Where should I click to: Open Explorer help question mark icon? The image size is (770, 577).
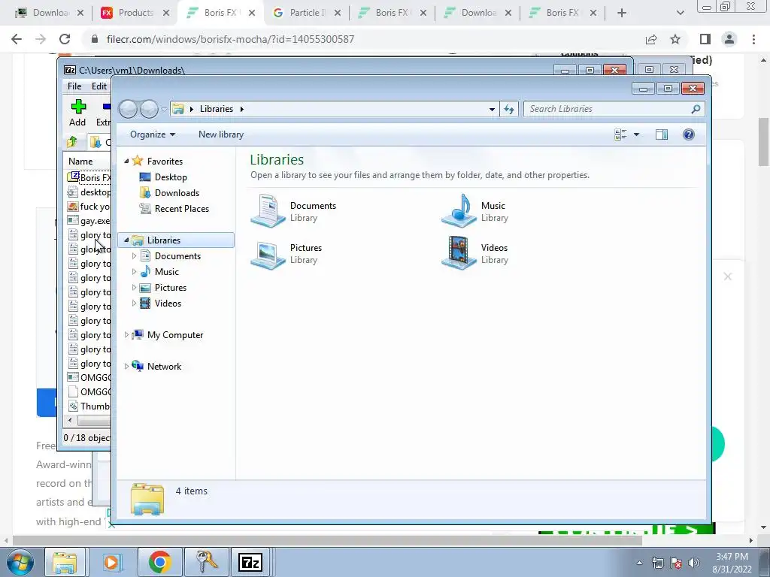[689, 134]
